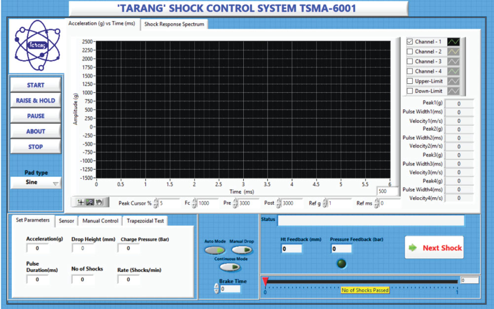Click the Rate (Shocks/min) input field
This screenshot has width=494, height=309.
tap(128, 279)
